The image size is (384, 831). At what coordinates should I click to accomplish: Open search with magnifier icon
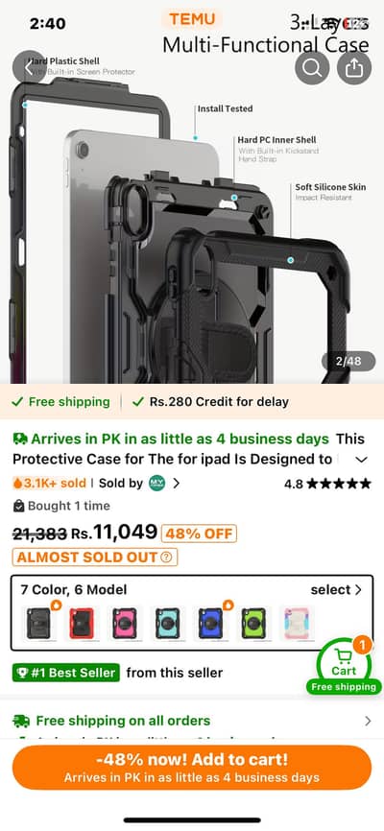[312, 67]
